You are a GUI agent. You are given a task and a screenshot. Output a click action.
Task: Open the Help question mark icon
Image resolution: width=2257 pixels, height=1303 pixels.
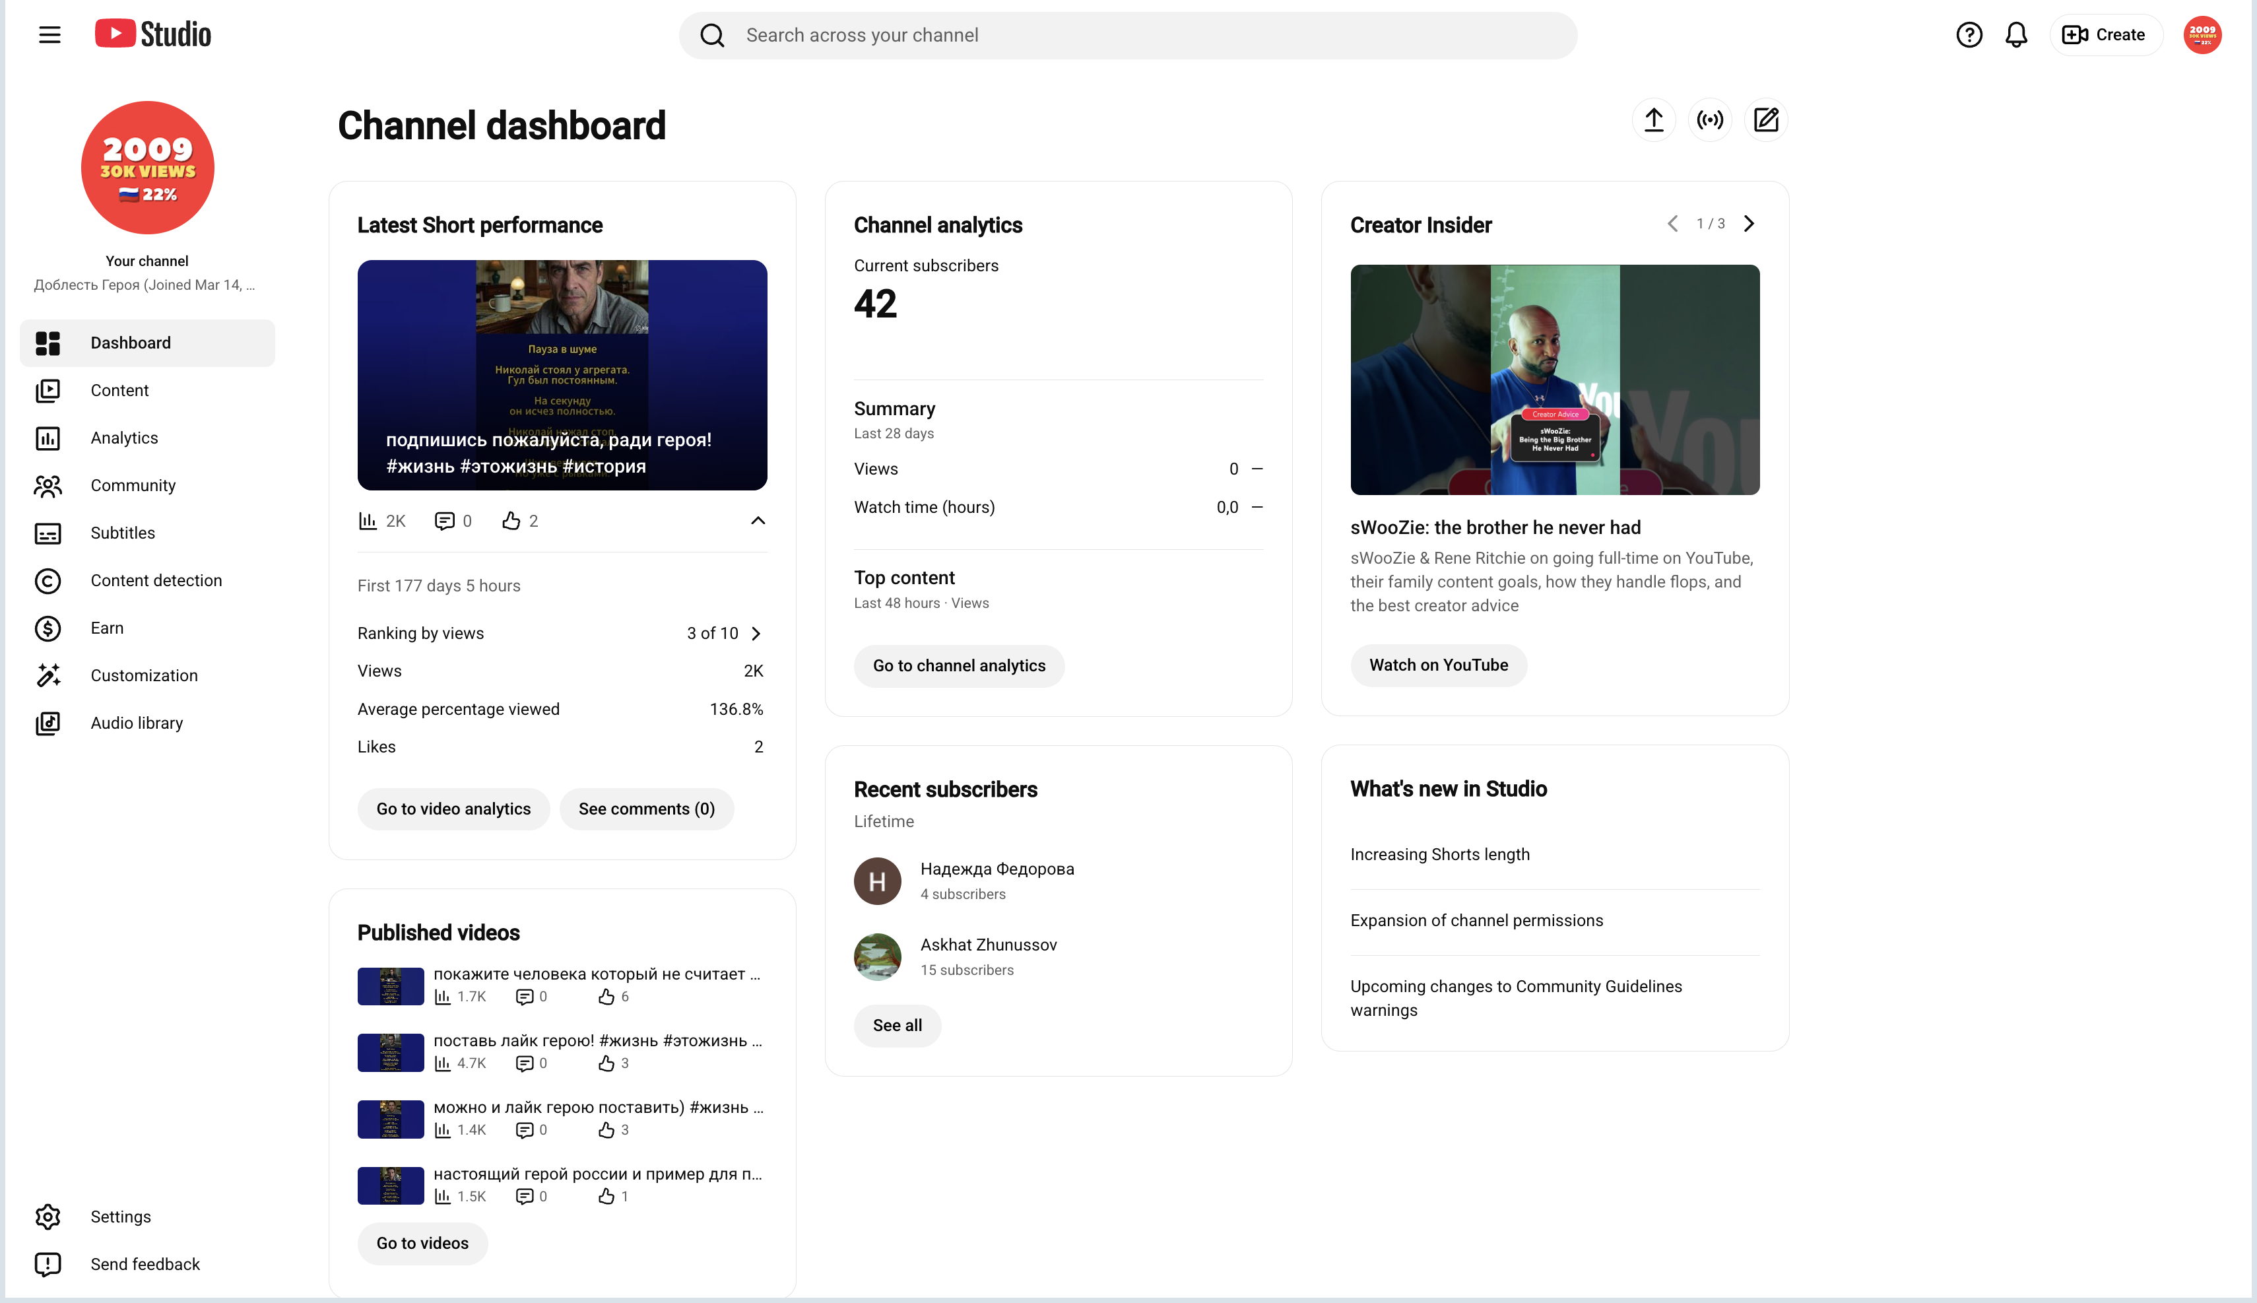(1969, 35)
